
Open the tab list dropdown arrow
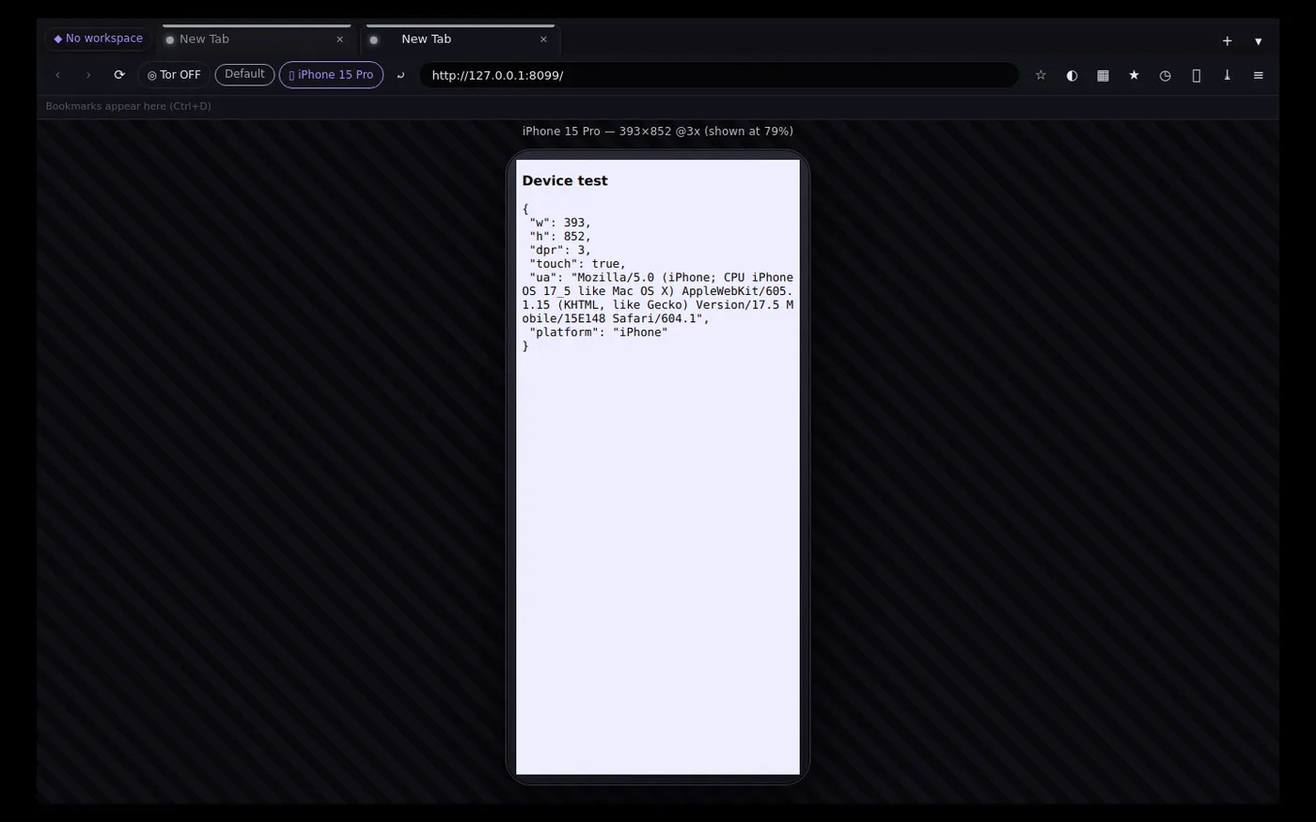1258,40
